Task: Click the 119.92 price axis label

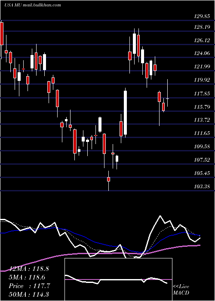Action: coord(202,80)
